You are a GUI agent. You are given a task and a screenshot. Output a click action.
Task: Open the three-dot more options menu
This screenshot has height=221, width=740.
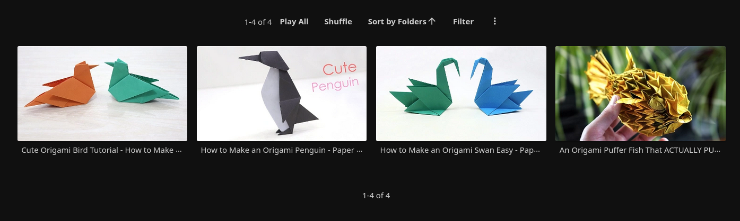click(494, 22)
